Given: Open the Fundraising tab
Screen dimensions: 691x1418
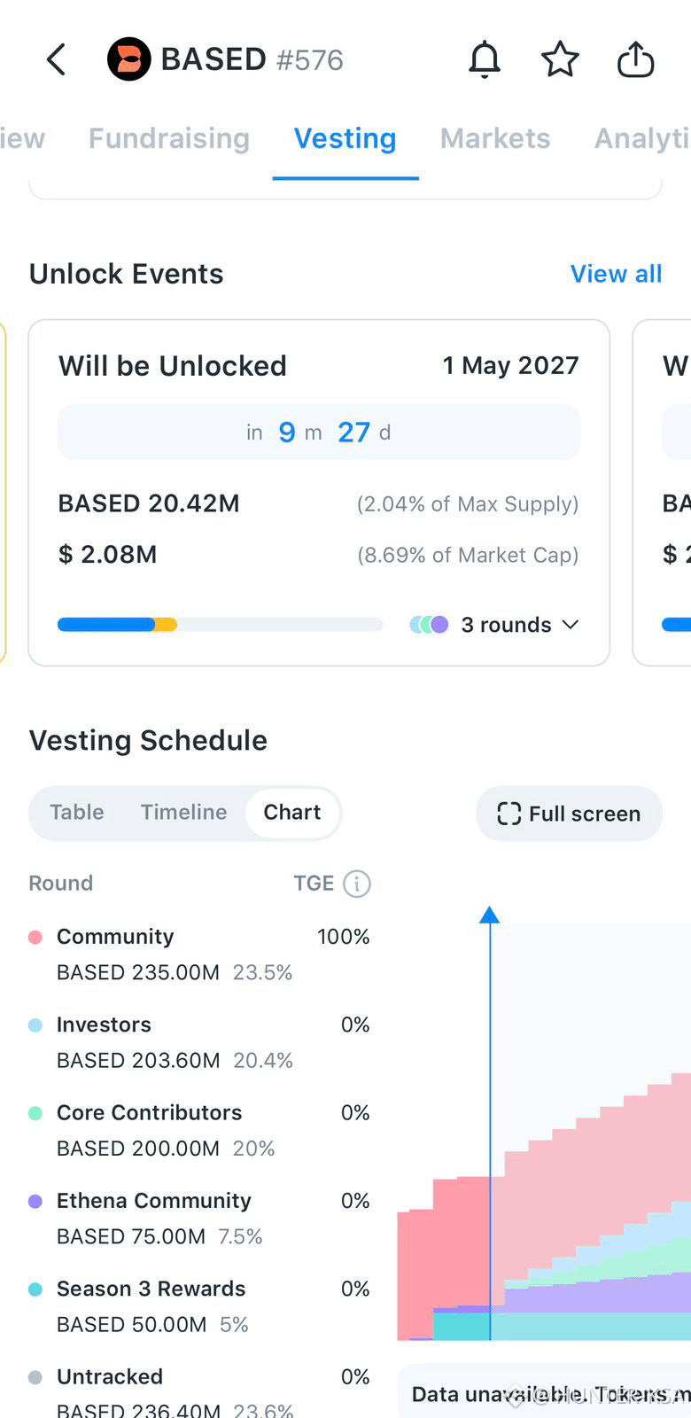Looking at the screenshot, I should 169,138.
